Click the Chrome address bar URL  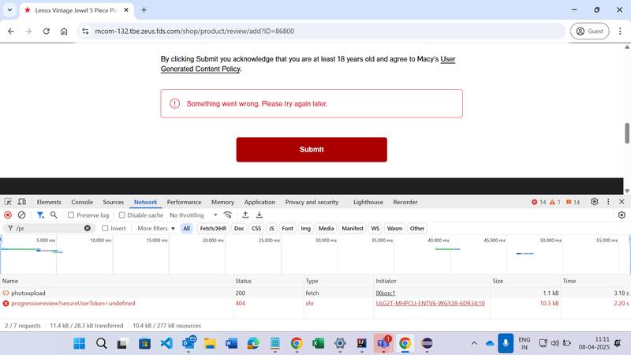(194, 31)
